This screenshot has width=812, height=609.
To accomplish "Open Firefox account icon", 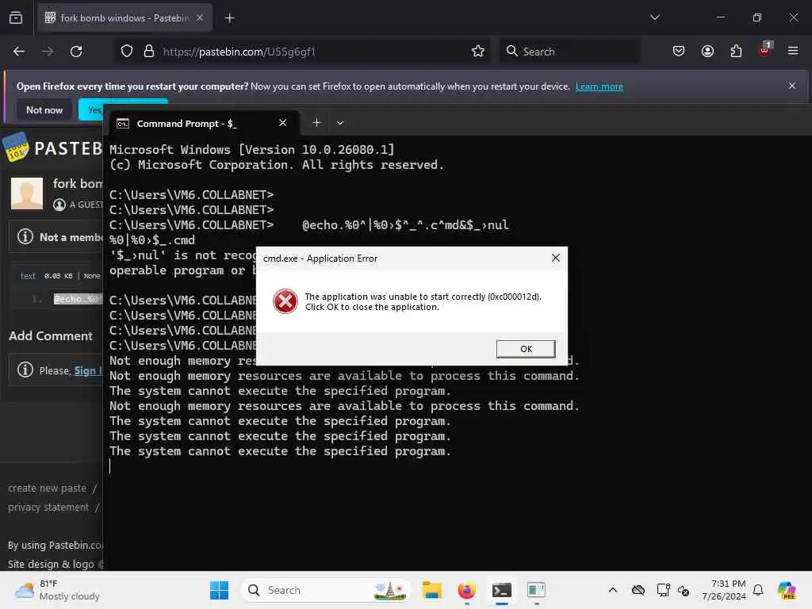I will pos(707,52).
